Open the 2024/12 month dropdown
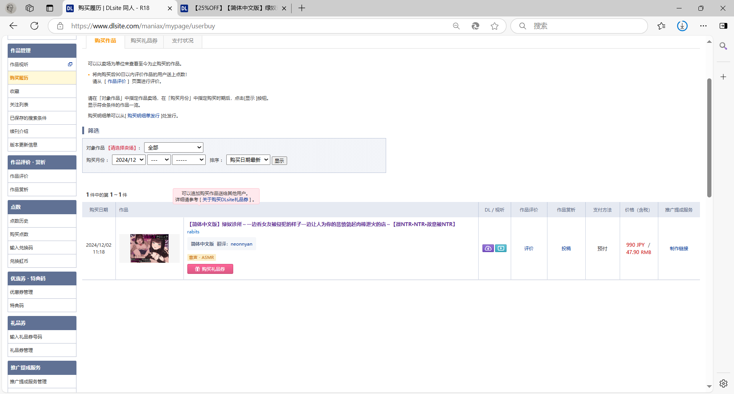Screen dimensions: 734x394 point(129,160)
